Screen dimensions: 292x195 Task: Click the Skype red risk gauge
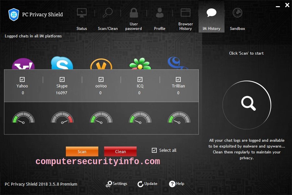click(x=62, y=118)
